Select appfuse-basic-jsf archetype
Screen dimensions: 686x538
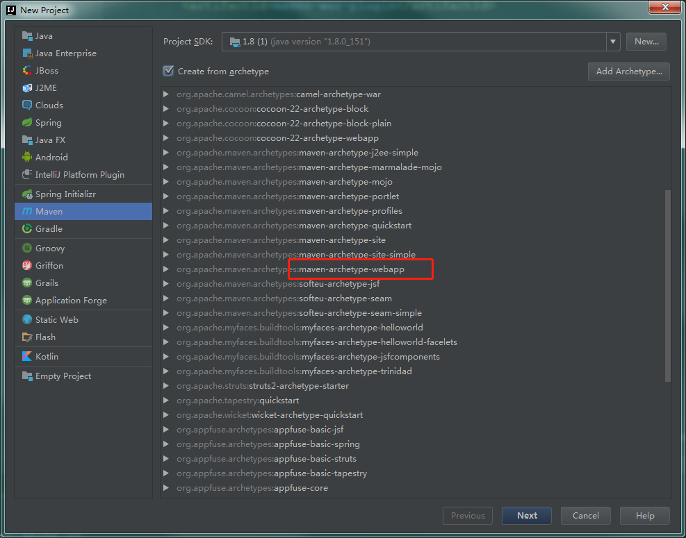(x=261, y=430)
